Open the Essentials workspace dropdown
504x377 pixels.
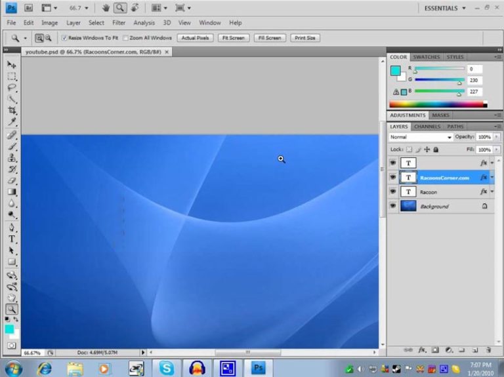(445, 9)
